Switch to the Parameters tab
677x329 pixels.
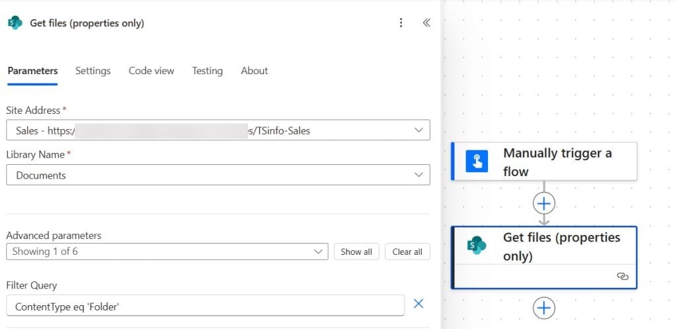(x=33, y=71)
